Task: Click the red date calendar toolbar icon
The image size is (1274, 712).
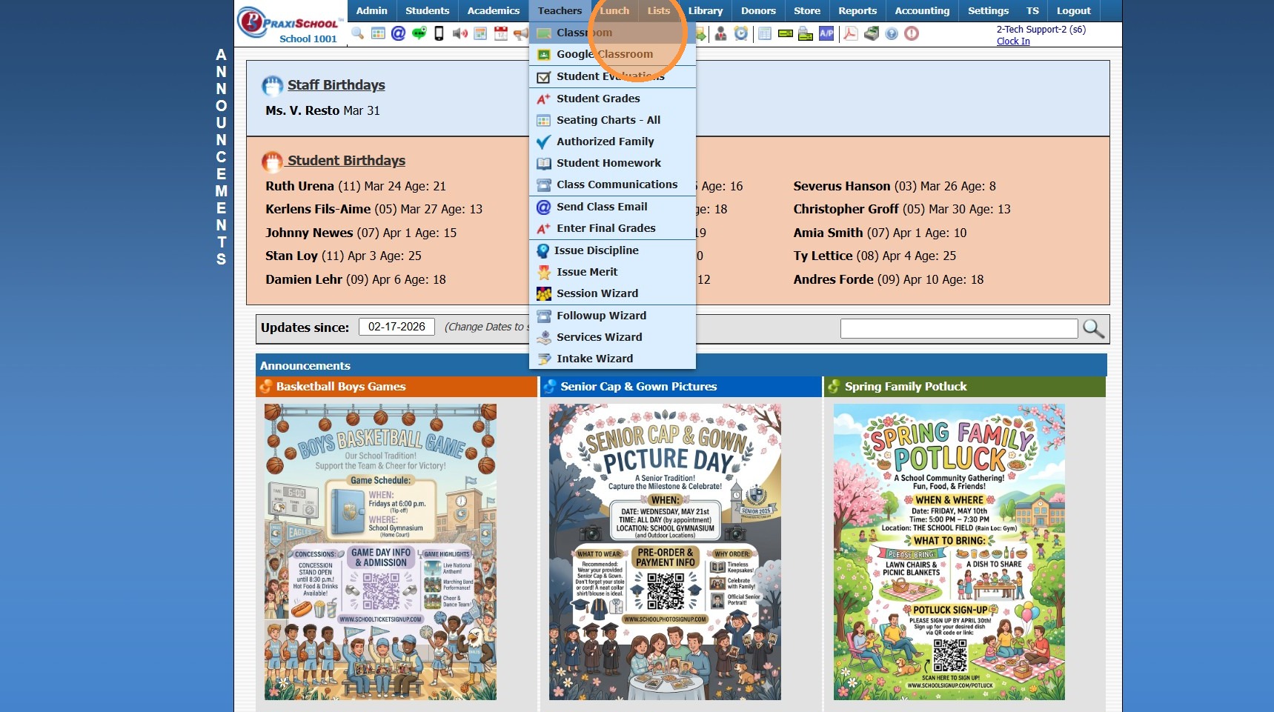Action: (x=501, y=33)
